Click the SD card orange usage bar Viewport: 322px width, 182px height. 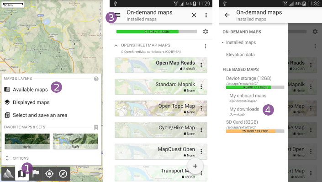pyautogui.click(x=255, y=131)
